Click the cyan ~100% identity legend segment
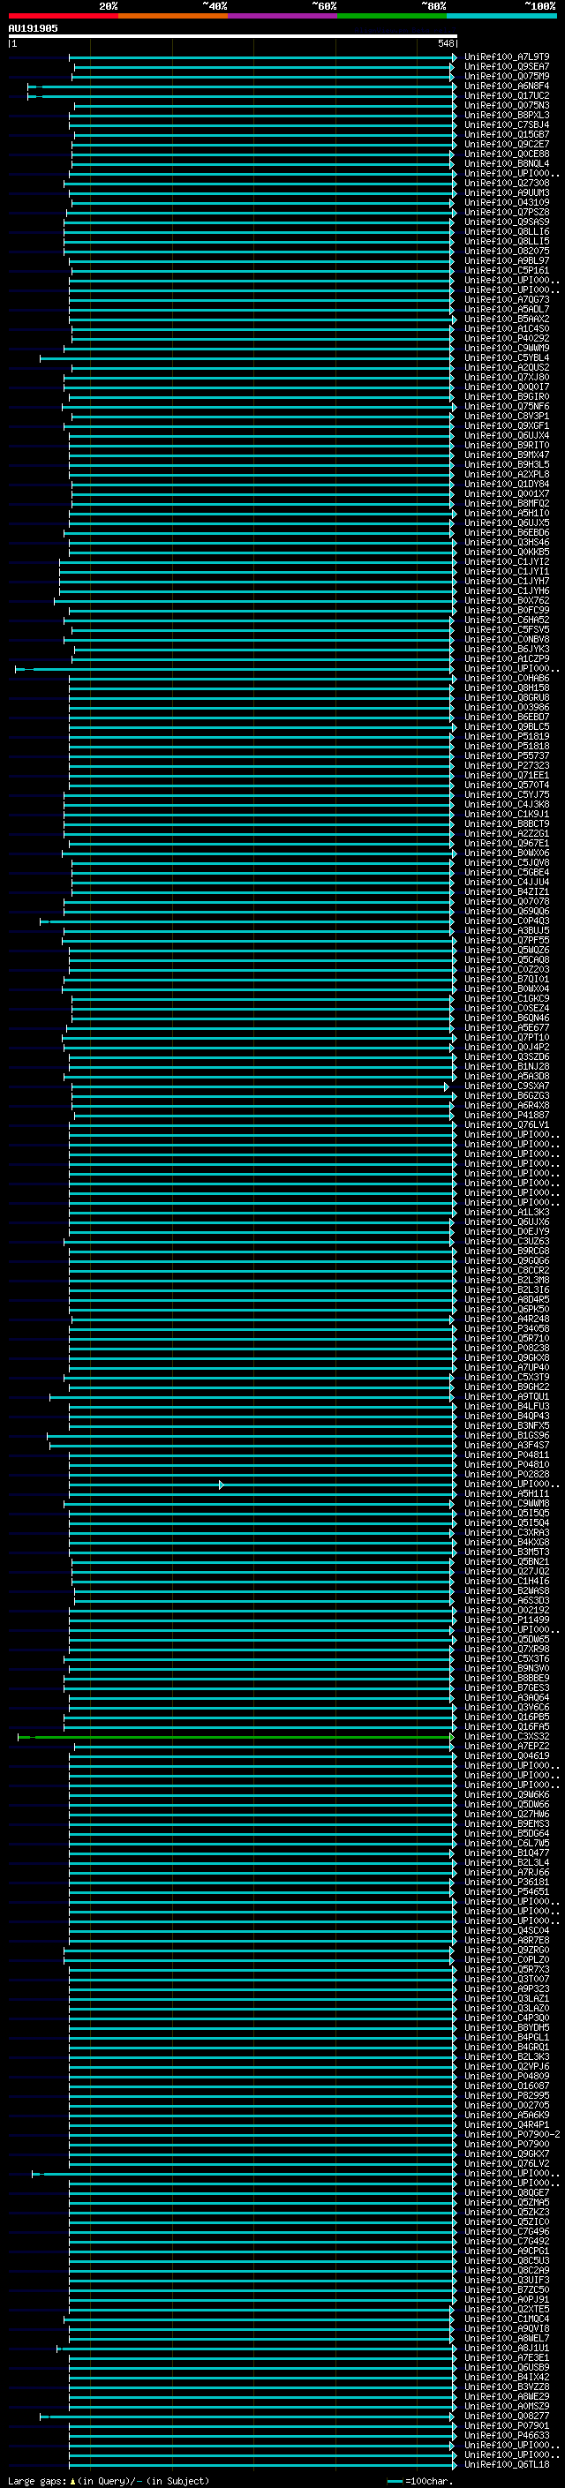 pos(501,16)
